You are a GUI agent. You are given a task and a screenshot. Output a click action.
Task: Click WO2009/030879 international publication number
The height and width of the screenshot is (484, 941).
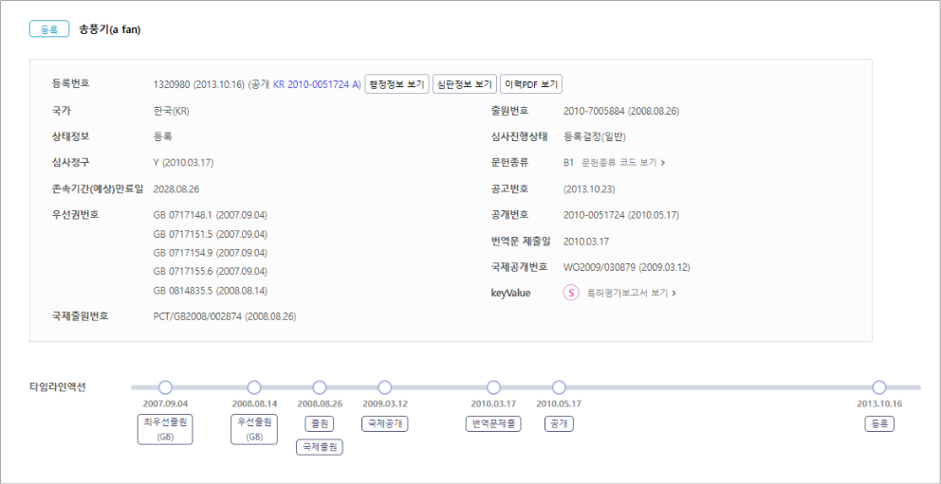[626, 267]
